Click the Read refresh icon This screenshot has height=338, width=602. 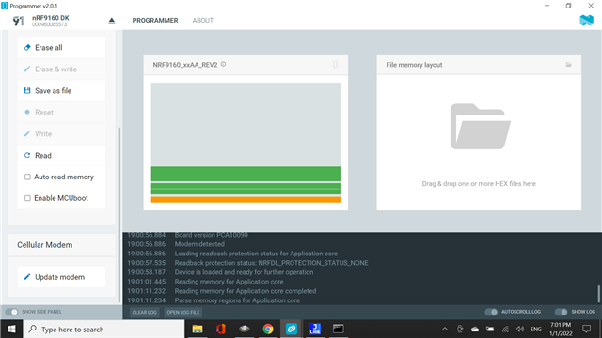click(27, 155)
